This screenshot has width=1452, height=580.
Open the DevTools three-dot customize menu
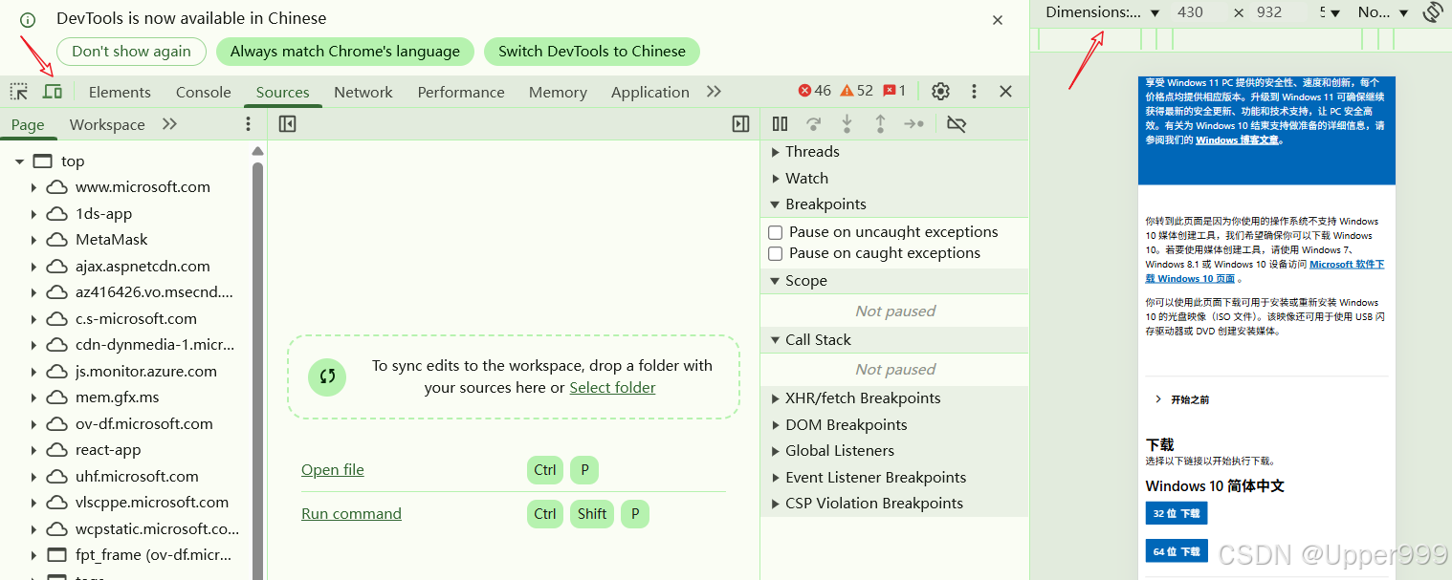click(974, 92)
